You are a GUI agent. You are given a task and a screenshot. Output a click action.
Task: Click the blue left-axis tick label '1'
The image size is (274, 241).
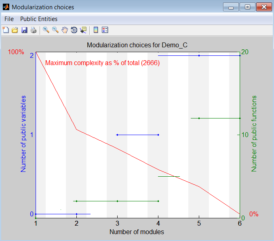coord(32,135)
